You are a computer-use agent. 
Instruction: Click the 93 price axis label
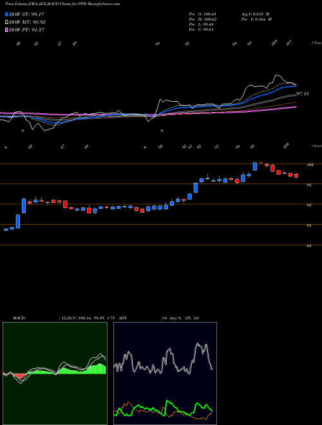coord(309,205)
